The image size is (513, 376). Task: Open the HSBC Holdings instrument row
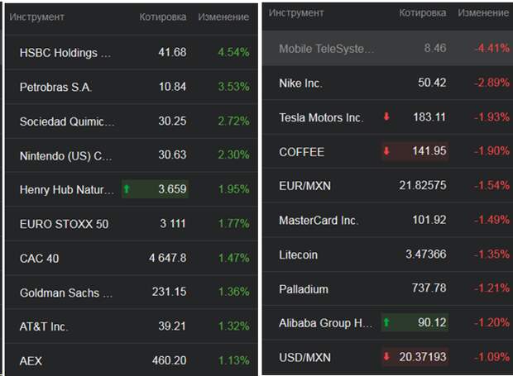point(132,52)
